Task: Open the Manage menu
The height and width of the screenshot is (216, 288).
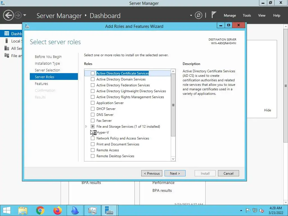Action: pyautogui.click(x=230, y=15)
